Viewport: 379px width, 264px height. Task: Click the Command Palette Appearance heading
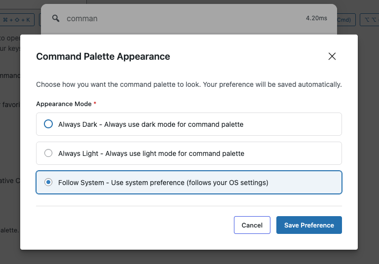coord(103,56)
